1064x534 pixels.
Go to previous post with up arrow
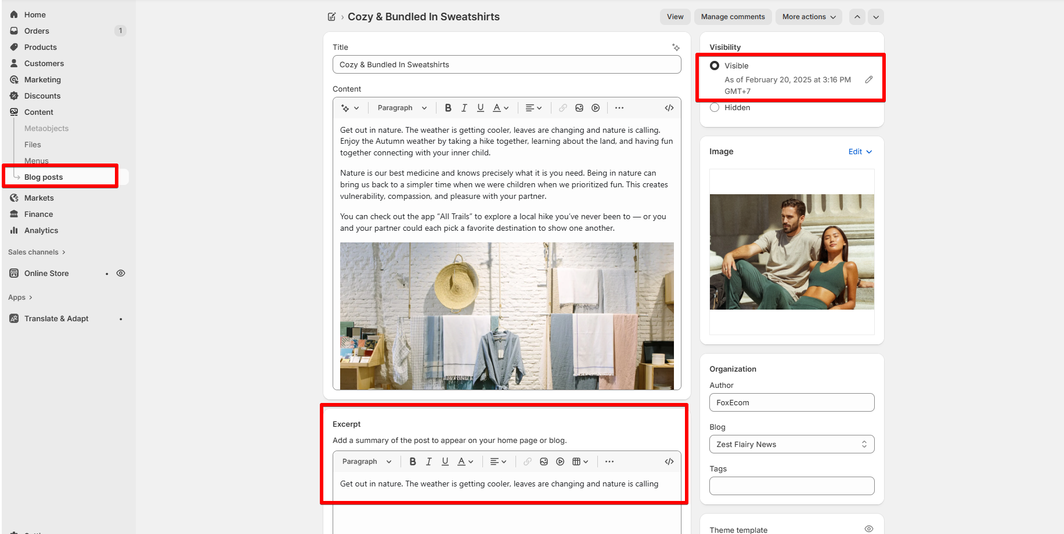click(857, 17)
